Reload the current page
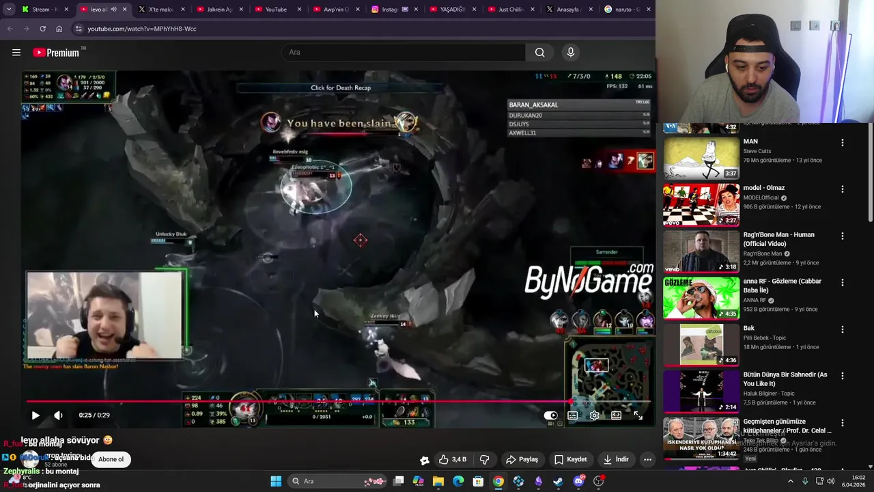Viewport: 874px width, 492px height. point(42,29)
